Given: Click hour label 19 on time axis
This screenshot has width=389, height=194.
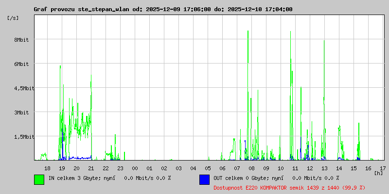Looking at the screenshot, I should click(x=62, y=168).
